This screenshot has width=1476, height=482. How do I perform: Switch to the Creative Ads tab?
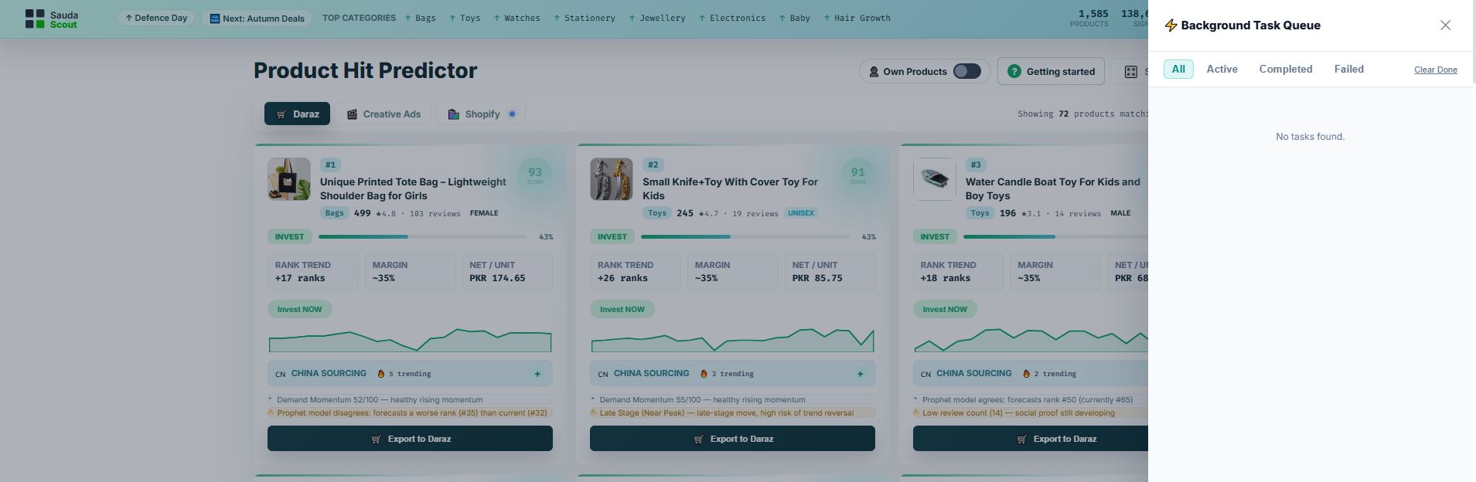[383, 114]
